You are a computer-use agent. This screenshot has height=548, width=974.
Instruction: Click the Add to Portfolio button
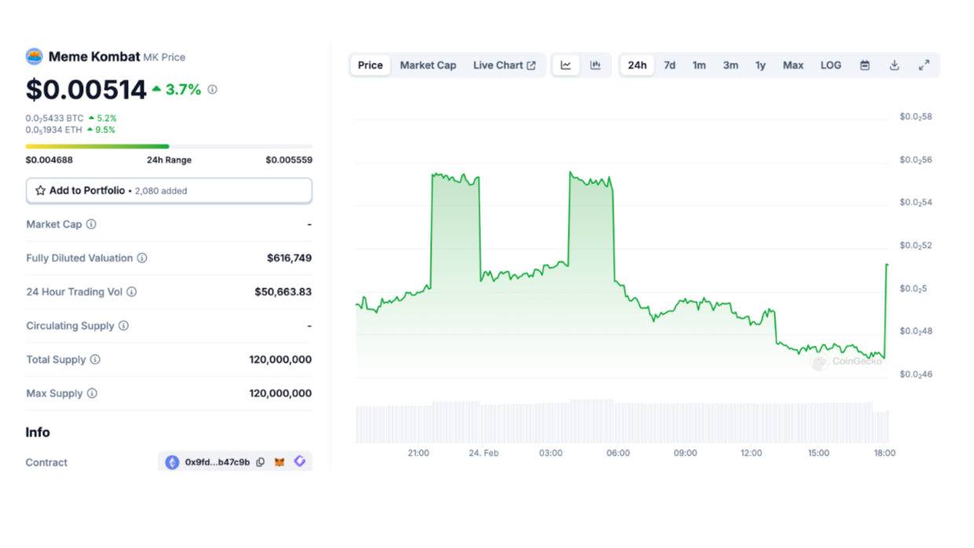coord(169,191)
